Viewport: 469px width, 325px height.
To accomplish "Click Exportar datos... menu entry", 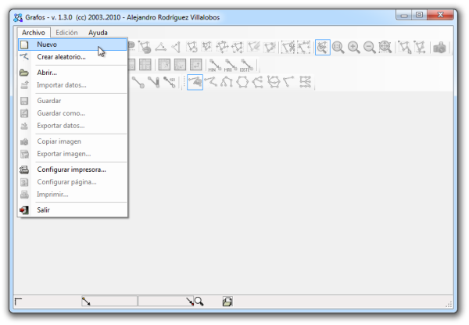I will coord(73,126).
